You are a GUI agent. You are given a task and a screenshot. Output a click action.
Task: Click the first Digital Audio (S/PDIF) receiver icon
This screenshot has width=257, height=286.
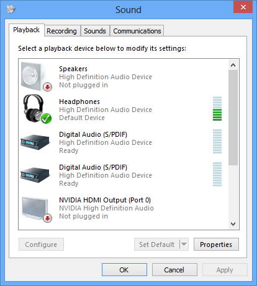point(35,142)
